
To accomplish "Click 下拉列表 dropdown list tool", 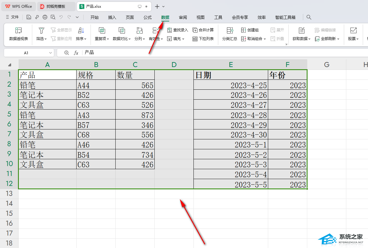I will [x=203, y=39].
